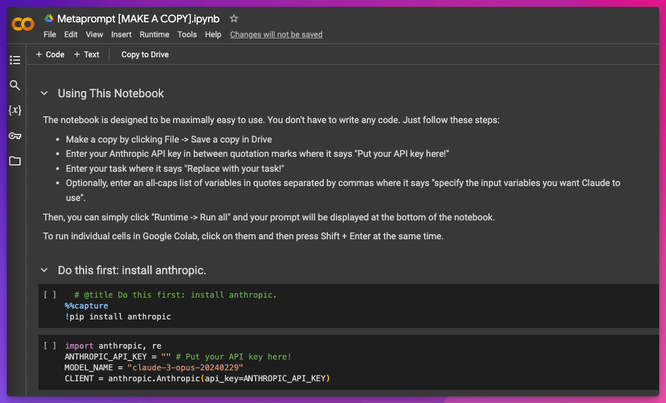Click the Google Colab logo
Viewport: 666px width, 403px height.
[x=23, y=23]
